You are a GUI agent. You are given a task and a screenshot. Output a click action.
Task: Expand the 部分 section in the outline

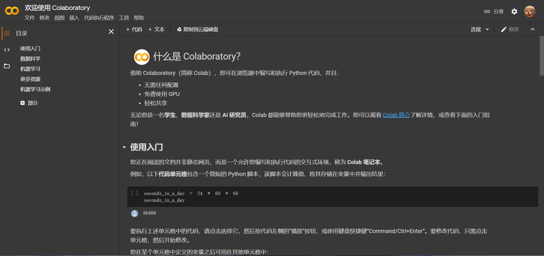[x=23, y=103]
